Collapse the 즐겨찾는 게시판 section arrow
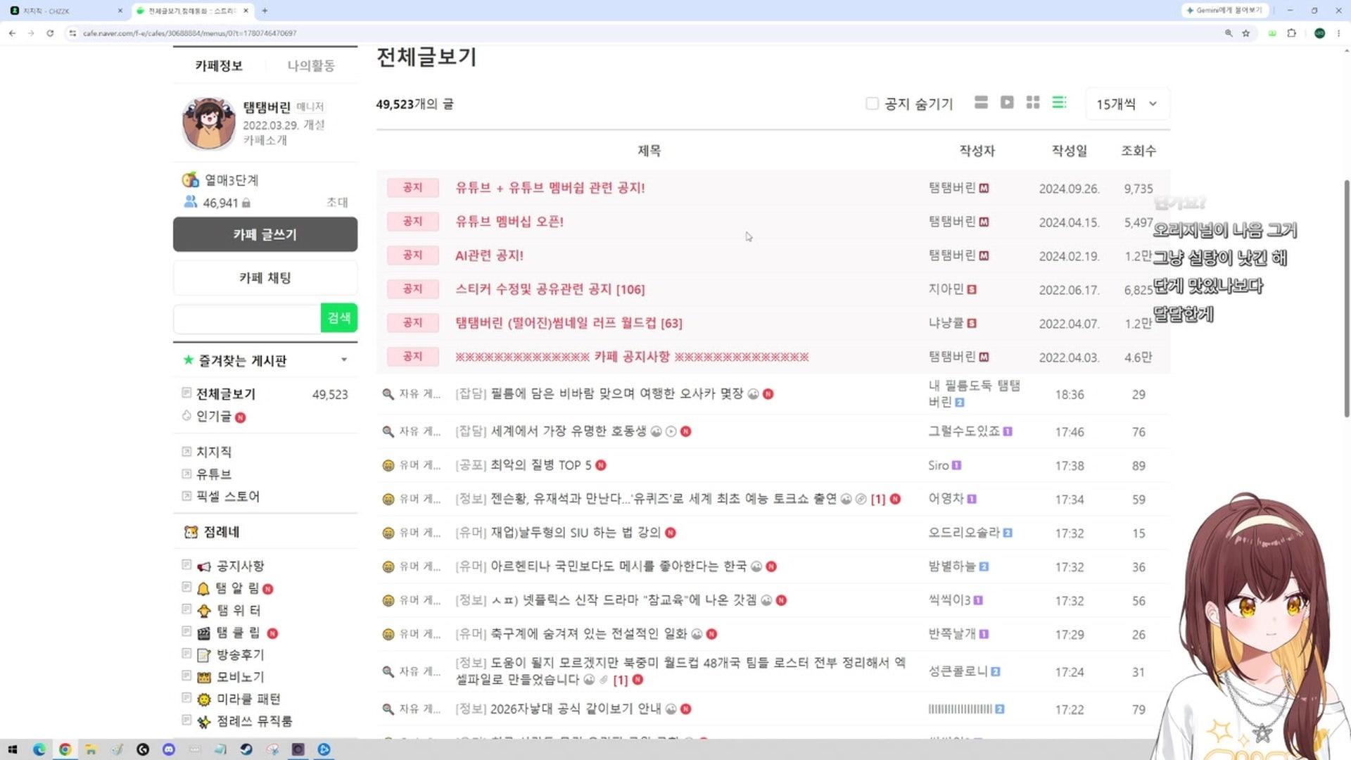 pos(344,360)
